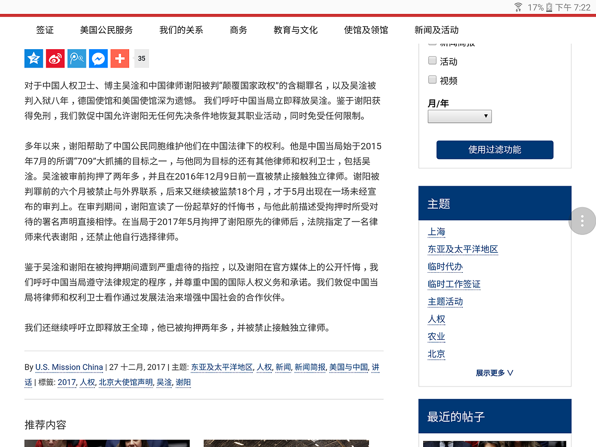The image size is (596, 447).
Task: Open the 2017 tag link
Action: tap(67, 382)
